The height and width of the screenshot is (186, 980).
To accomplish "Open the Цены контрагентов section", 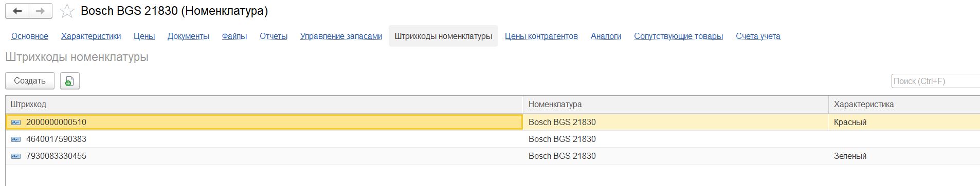I will [x=541, y=36].
